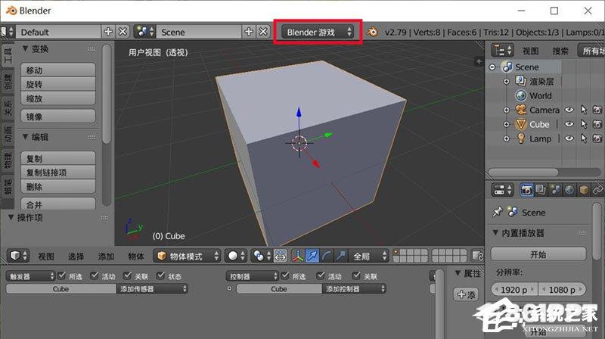This screenshot has height=339, width=605.
Task: Click the 镜像 button
Action: (x=58, y=117)
